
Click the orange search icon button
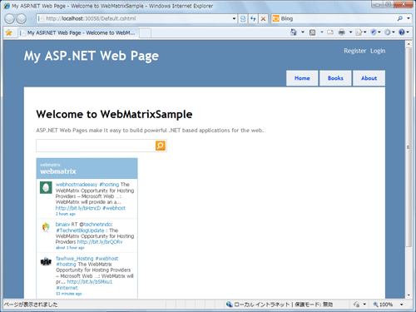click(161, 146)
